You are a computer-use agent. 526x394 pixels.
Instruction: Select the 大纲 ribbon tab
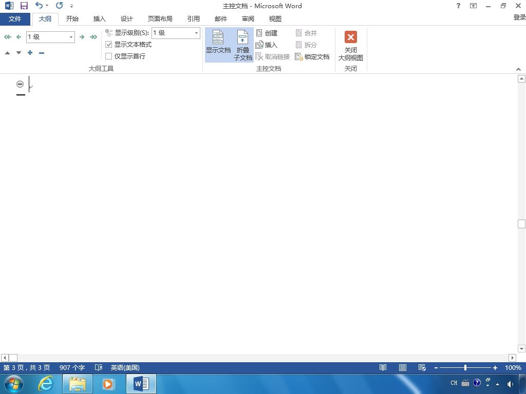pos(45,19)
